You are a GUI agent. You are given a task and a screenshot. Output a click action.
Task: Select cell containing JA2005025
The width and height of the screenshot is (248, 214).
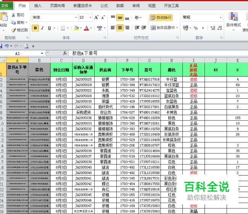point(83,79)
